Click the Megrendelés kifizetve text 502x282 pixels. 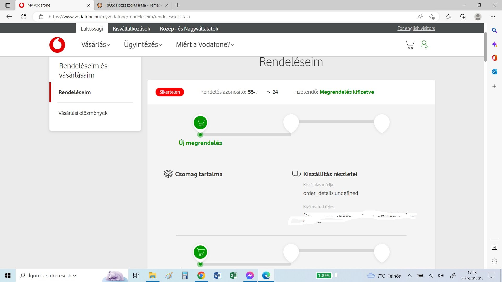pos(347,92)
